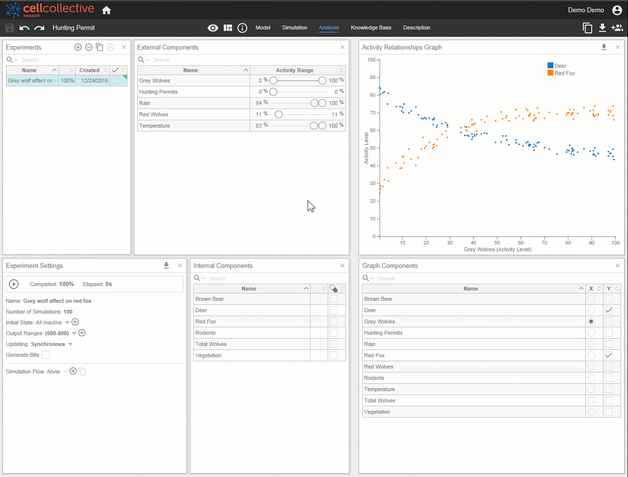Tick the Deer checkbox in Internal Components
The height and width of the screenshot is (477, 628).
tap(334, 310)
